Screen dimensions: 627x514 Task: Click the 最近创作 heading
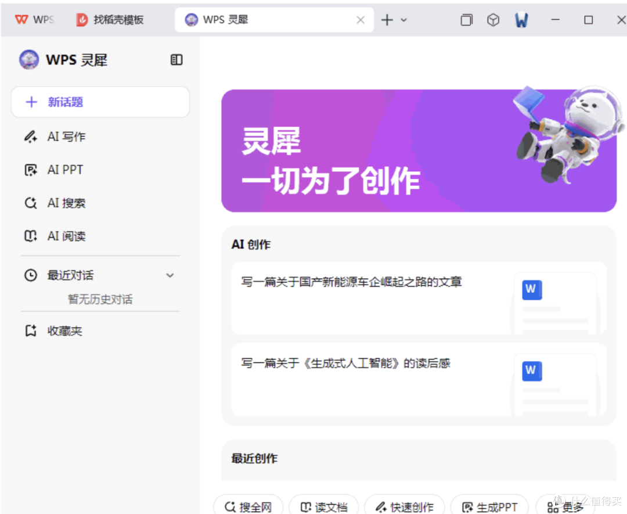point(254,458)
